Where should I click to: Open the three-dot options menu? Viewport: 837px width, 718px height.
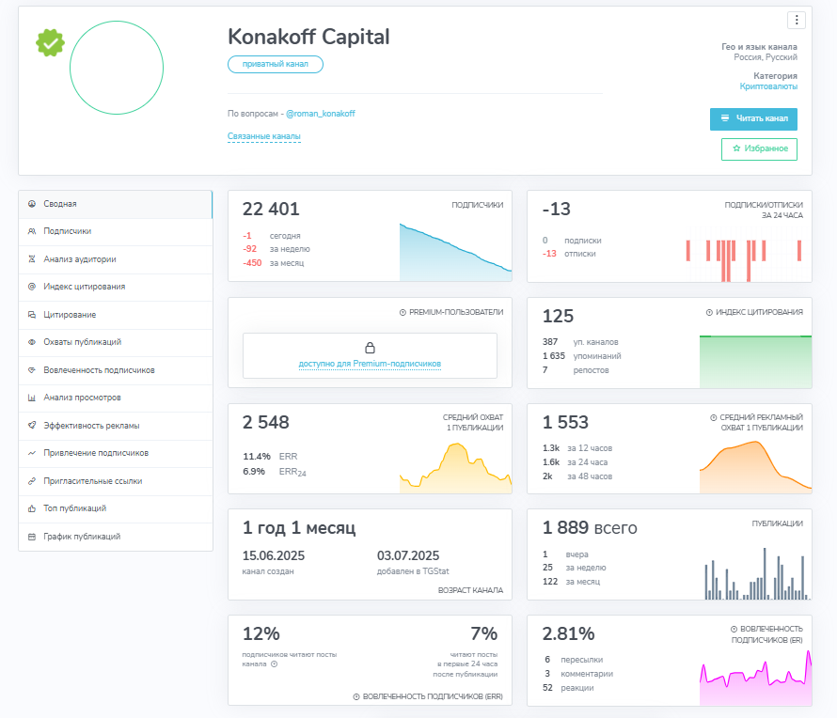(x=796, y=21)
